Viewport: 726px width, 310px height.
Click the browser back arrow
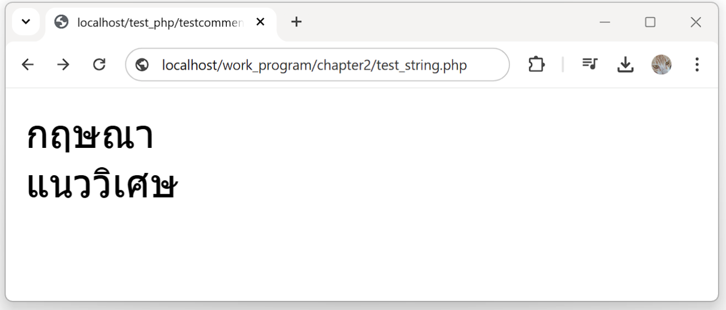point(27,65)
